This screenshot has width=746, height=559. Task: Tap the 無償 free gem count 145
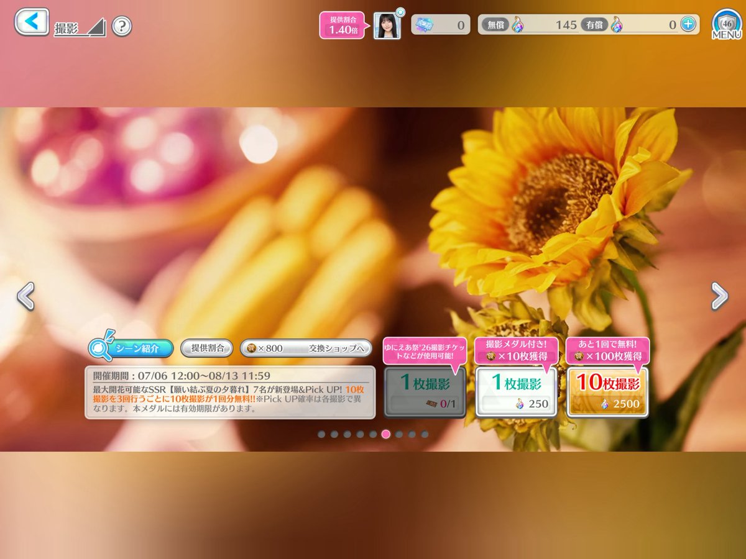[x=529, y=24]
